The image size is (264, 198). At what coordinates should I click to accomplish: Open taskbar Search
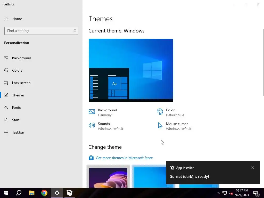pos(19,193)
